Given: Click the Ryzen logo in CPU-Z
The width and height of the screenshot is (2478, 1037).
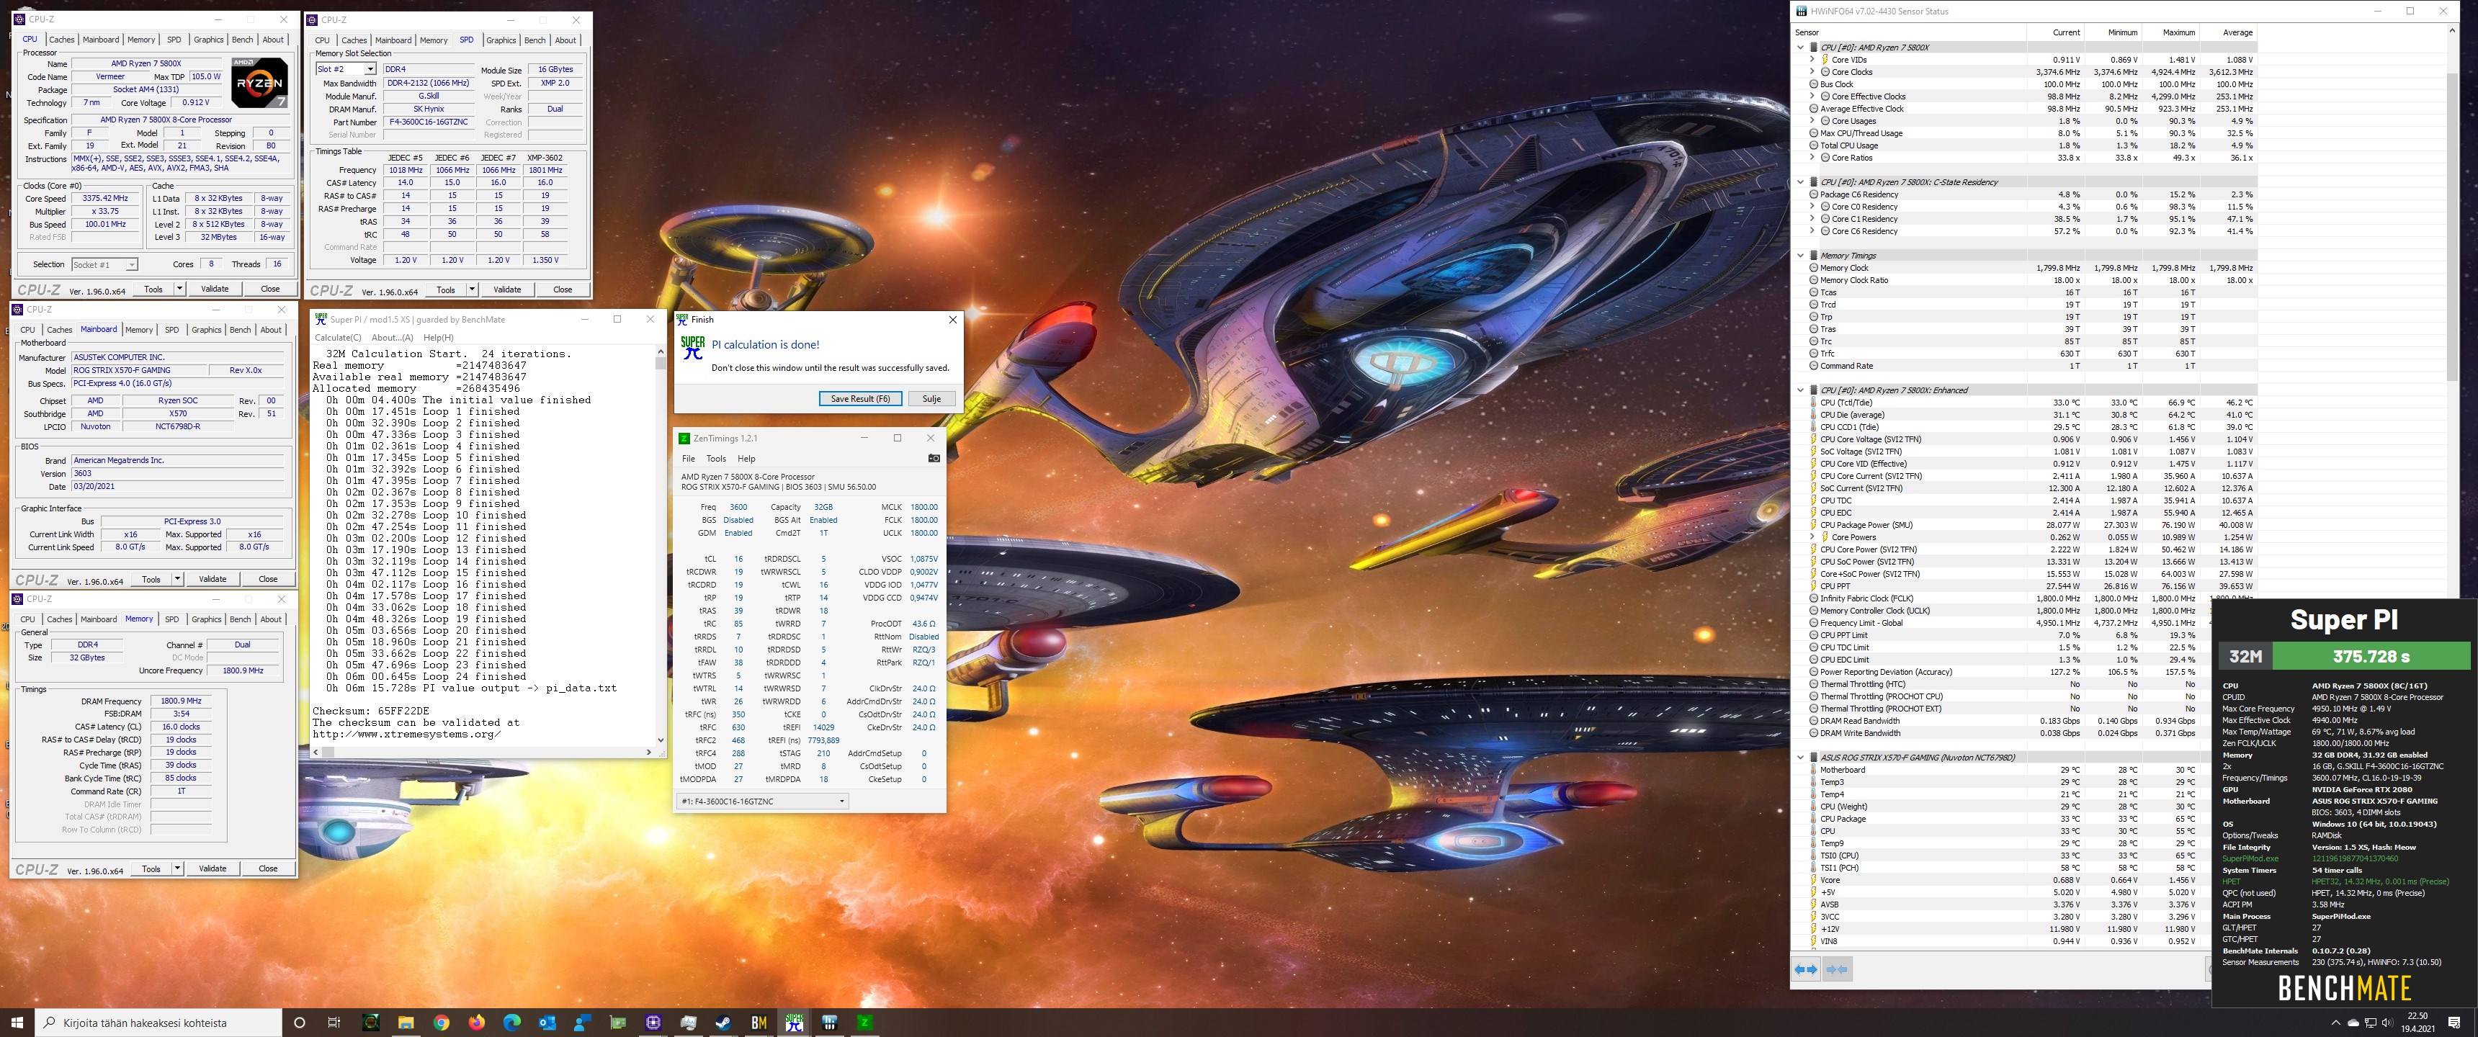Looking at the screenshot, I should point(260,83).
